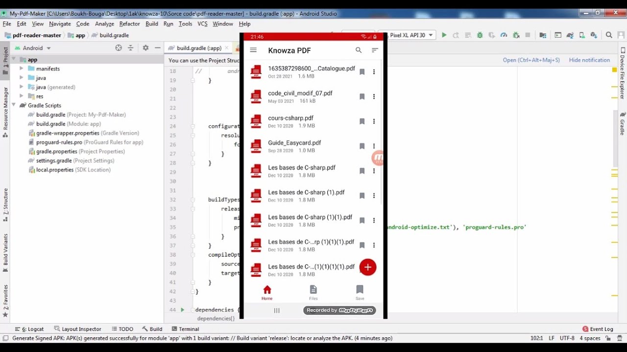Open the Project Structure toolbar icon

(x=543, y=35)
